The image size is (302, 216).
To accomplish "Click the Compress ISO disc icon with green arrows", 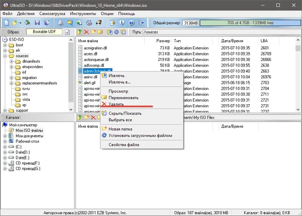I will (79, 23).
